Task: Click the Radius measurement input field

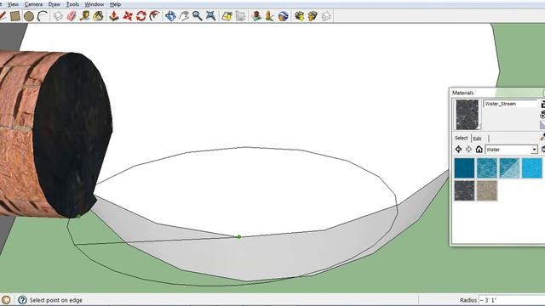Action: (512, 300)
